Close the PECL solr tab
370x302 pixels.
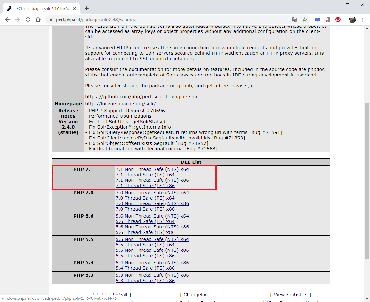point(75,9)
